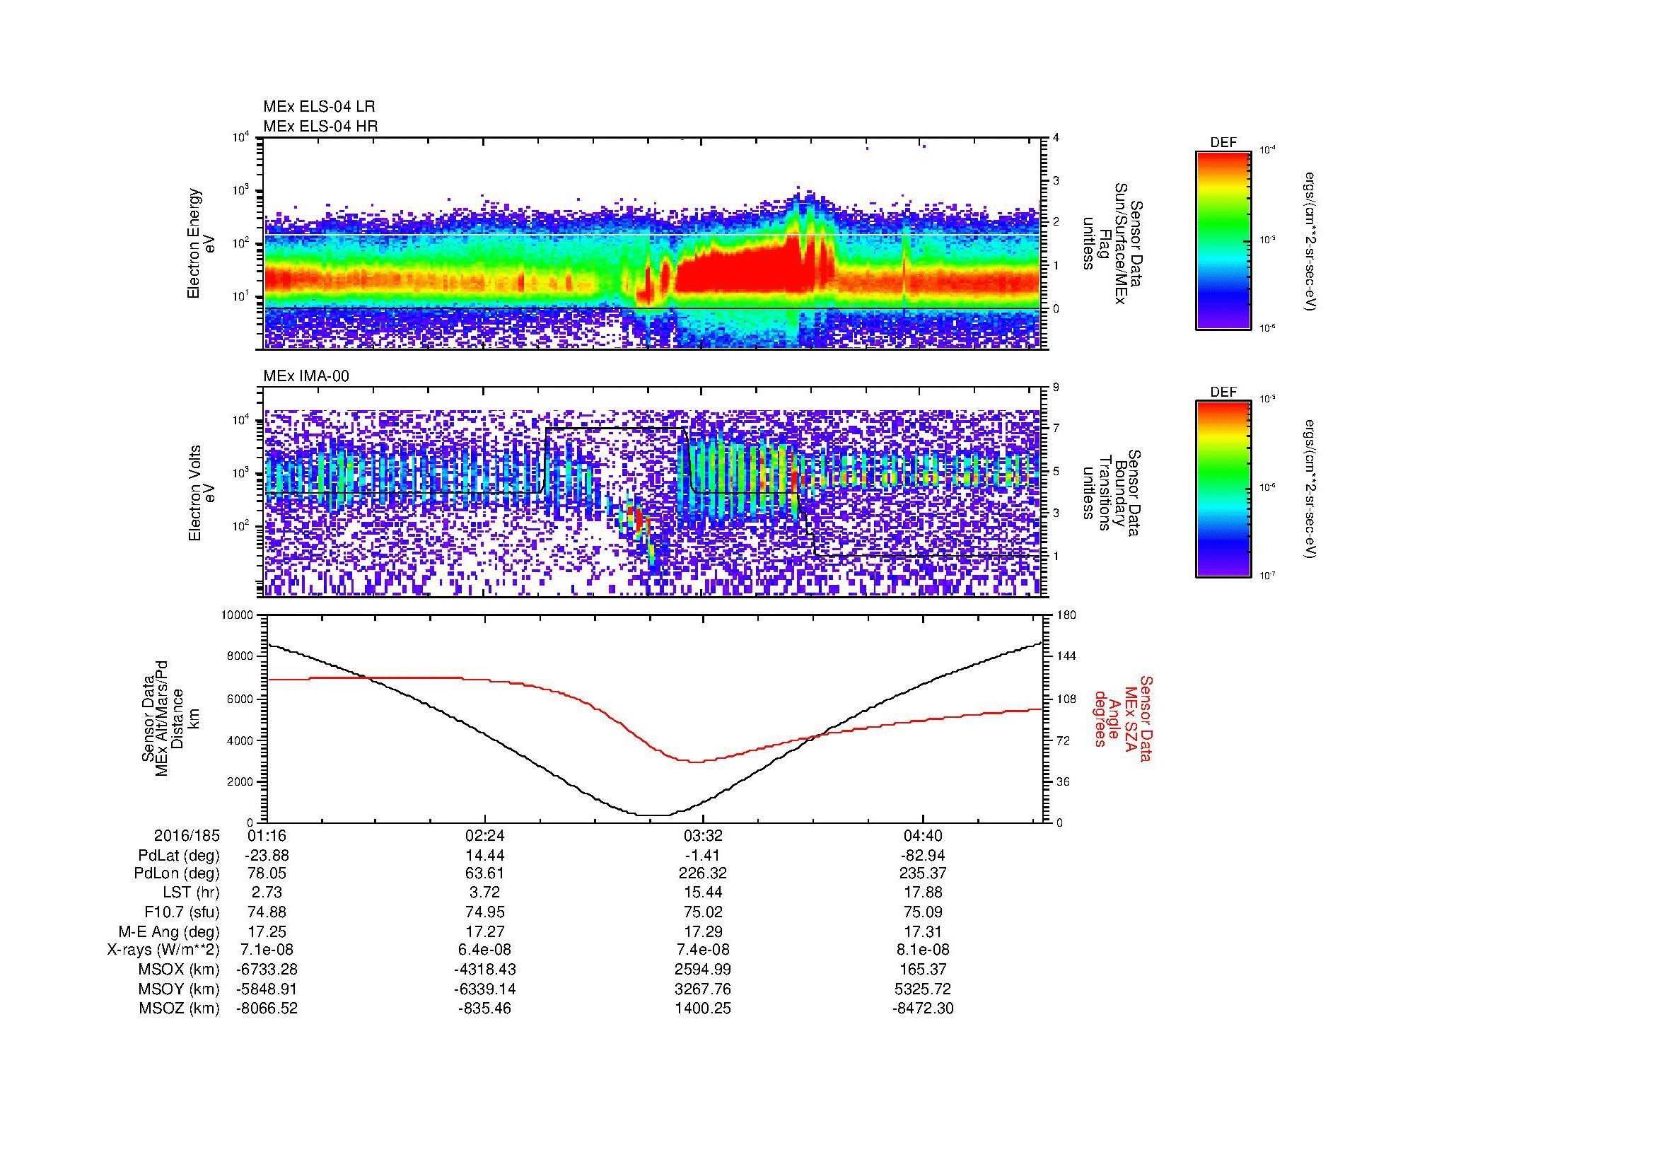Click the "PdLon (deg)" row label

(179, 873)
